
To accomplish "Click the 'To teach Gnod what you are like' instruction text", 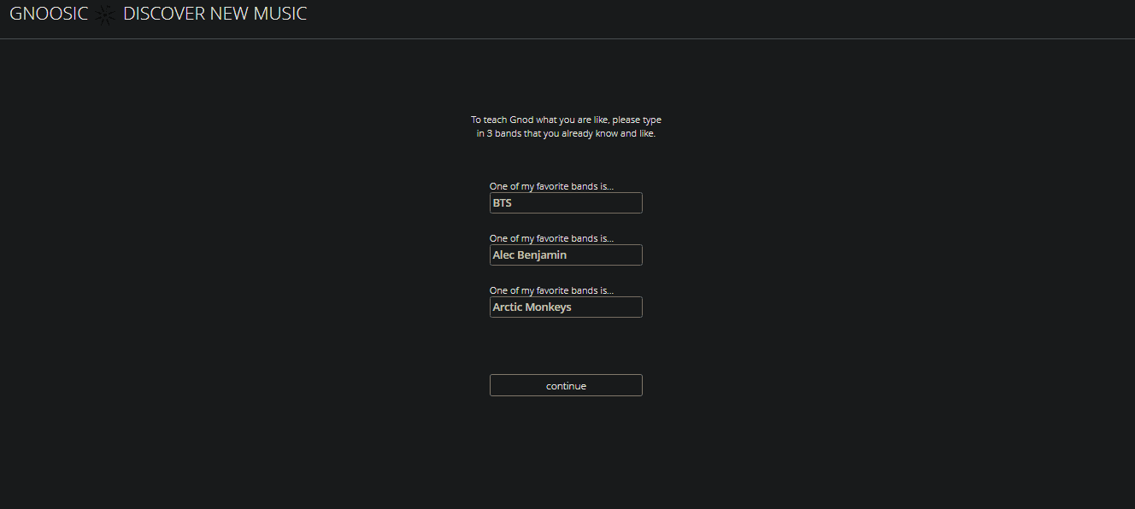I will click(x=566, y=127).
